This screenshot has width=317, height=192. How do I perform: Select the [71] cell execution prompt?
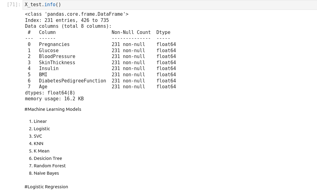[14, 5]
